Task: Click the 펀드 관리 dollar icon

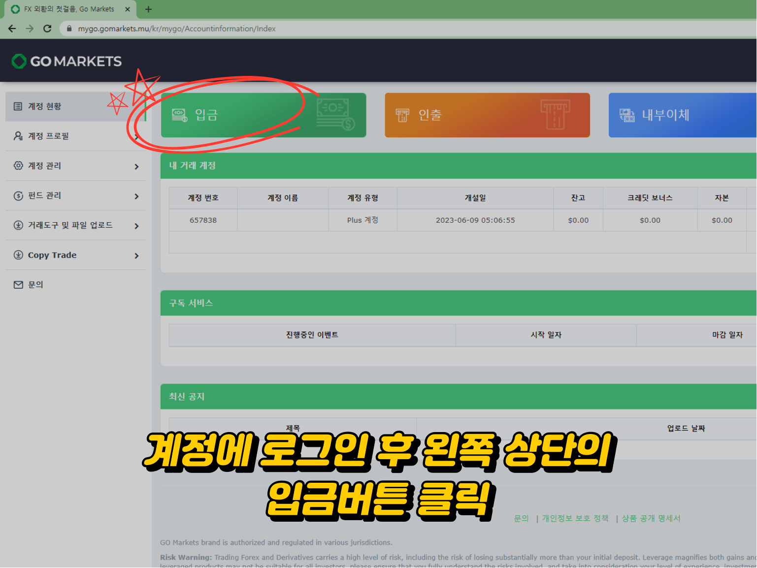Action: pyautogui.click(x=18, y=196)
